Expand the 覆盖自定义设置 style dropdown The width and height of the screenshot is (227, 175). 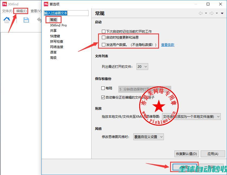tap(148, 137)
